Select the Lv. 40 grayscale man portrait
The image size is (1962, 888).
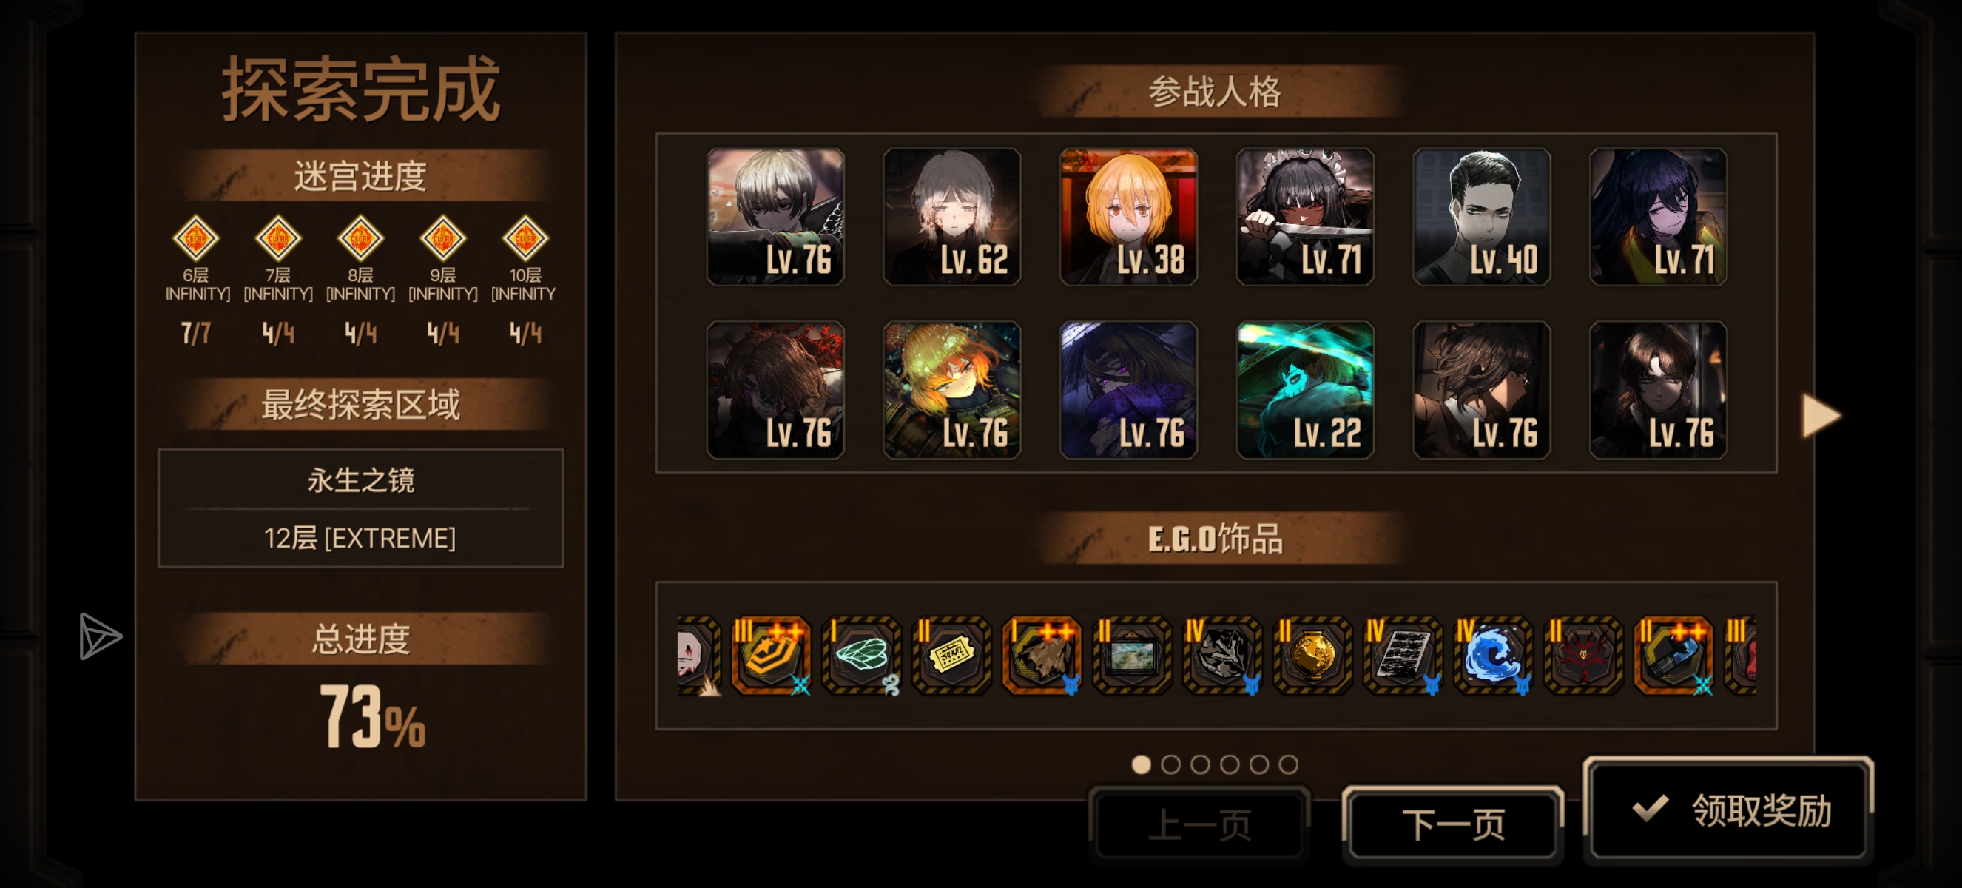(1481, 217)
